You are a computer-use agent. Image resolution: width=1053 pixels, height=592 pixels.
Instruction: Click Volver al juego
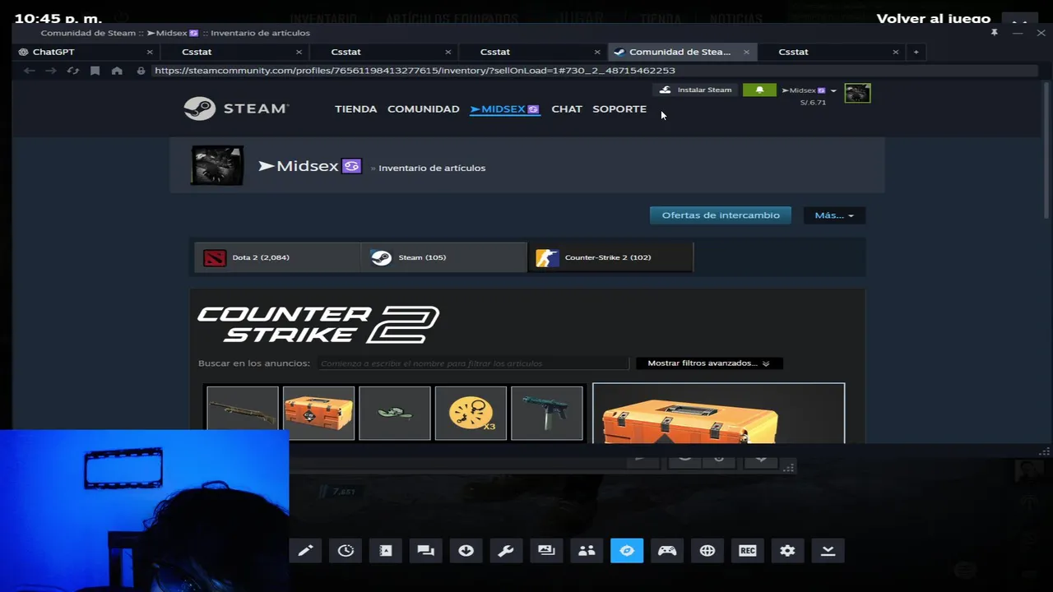(934, 19)
